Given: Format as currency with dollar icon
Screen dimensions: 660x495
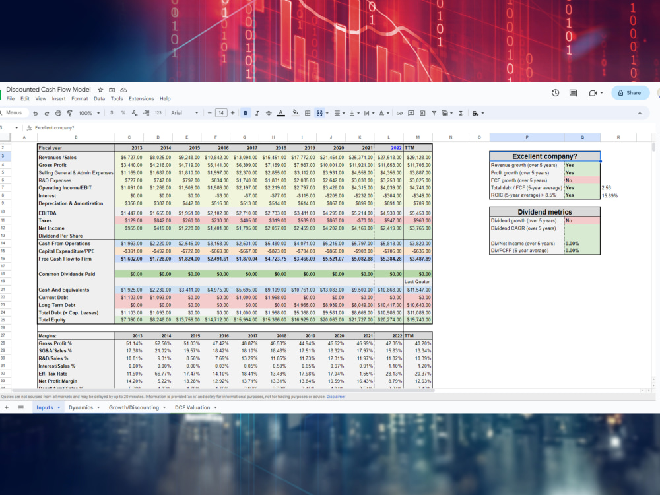Looking at the screenshot, I should [112, 113].
